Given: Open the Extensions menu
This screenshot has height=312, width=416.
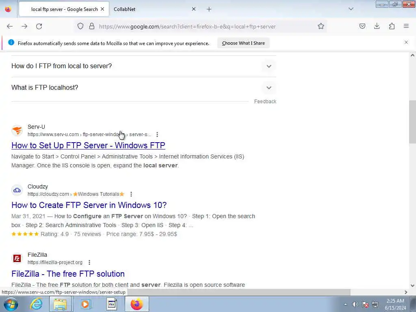Looking at the screenshot, I should click(392, 26).
